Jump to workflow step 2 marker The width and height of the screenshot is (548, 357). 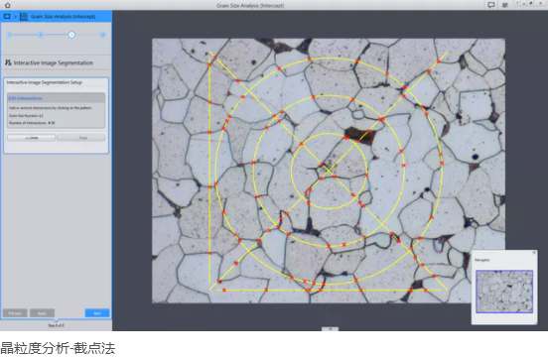[x=41, y=35]
